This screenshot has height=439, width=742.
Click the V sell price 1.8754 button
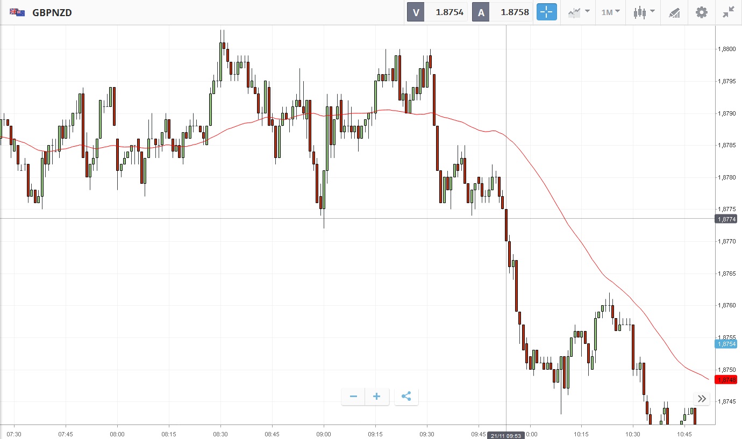[x=437, y=12]
